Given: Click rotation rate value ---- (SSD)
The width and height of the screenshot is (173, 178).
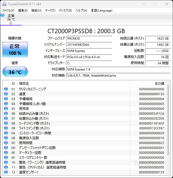Looking at the screenshot, I should 158,51.
